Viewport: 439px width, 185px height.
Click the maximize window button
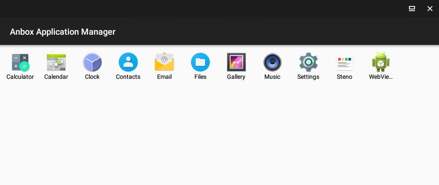coord(412,9)
